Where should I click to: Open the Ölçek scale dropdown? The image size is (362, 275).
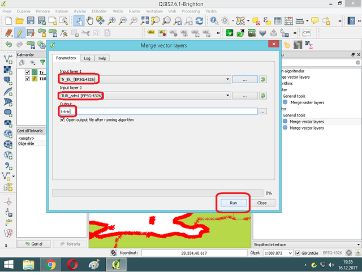click(290, 253)
